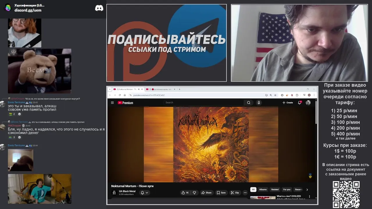
Task: Select the Albums filter chip
Action: click(263, 190)
